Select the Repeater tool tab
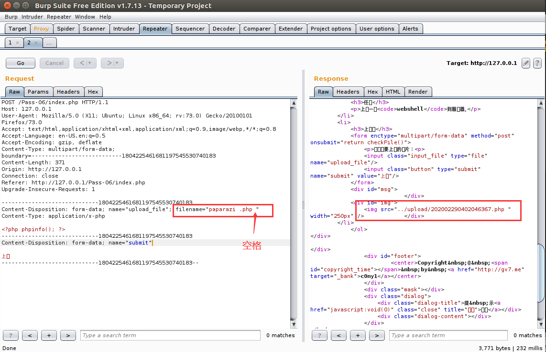 155,29
